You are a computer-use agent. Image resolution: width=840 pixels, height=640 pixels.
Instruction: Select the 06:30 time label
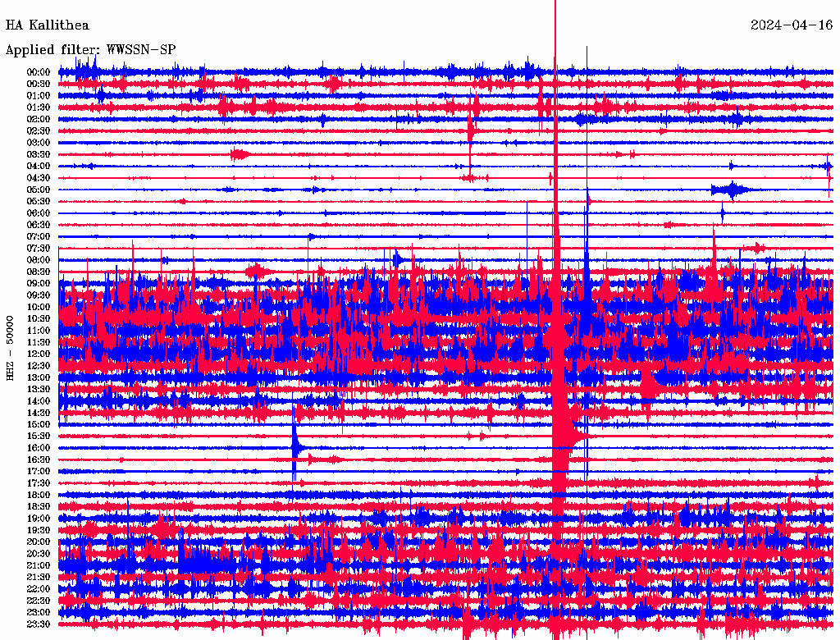click(x=39, y=225)
